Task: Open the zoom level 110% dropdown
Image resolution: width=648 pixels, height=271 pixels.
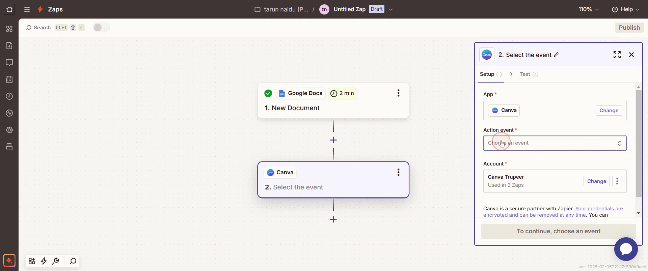Action: (x=589, y=9)
